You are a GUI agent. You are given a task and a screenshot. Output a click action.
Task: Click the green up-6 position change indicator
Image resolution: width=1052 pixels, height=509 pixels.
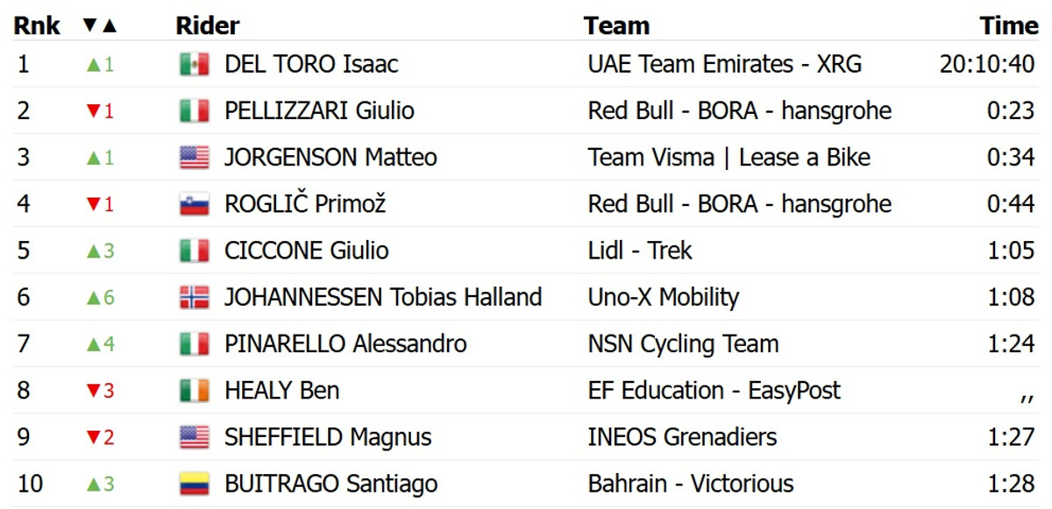[x=100, y=298]
